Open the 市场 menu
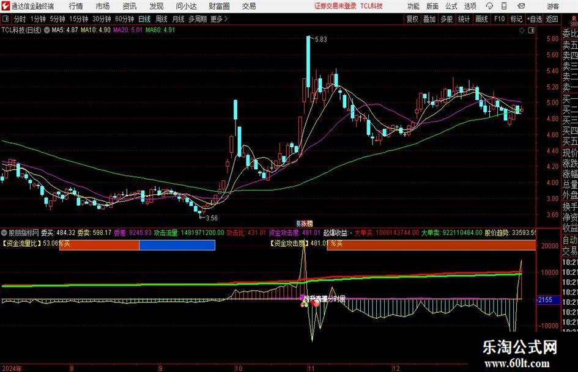The width and height of the screenshot is (578, 372). tap(103, 6)
